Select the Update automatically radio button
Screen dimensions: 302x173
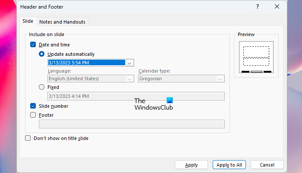pyautogui.click(x=41, y=54)
